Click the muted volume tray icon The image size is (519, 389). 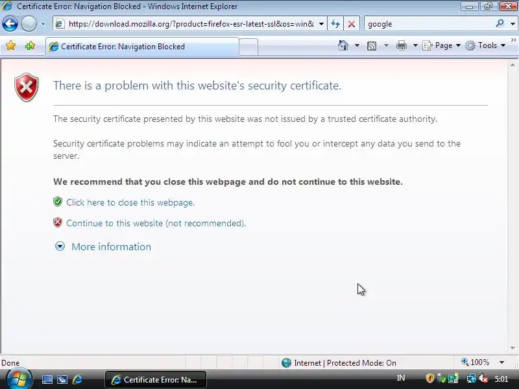tap(483, 379)
